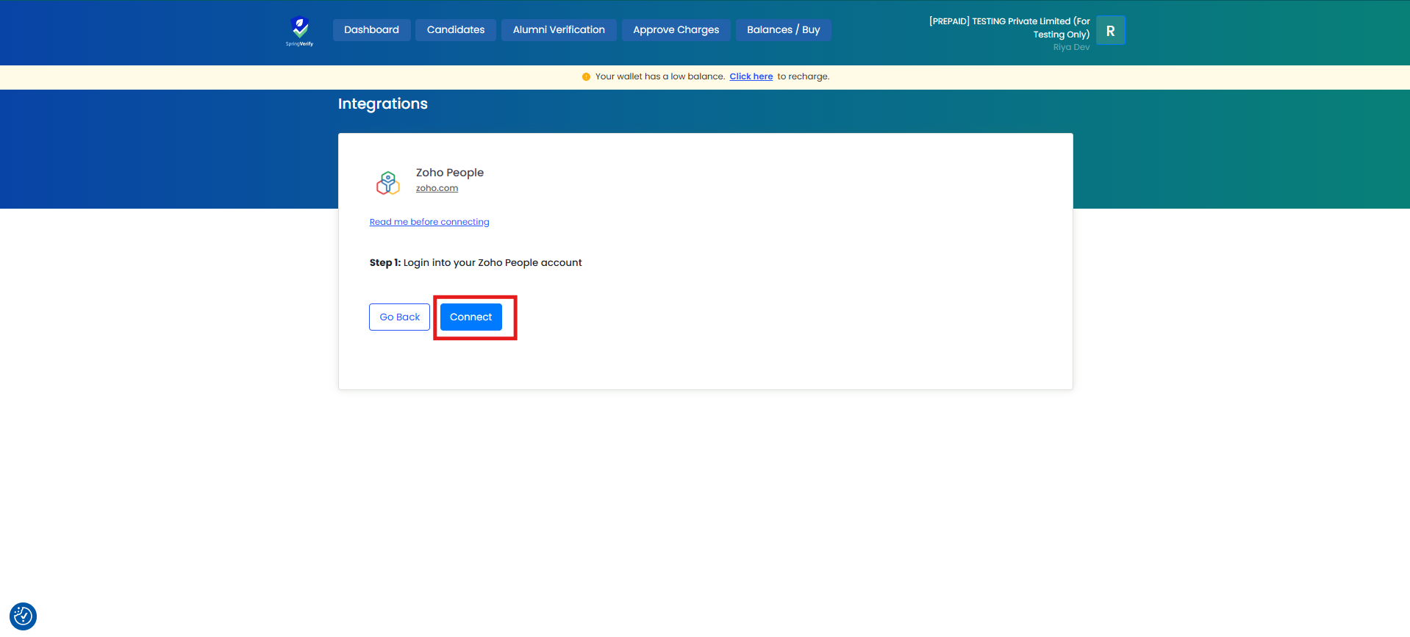Click the blue Connect button
The image size is (1410, 637).
click(x=471, y=317)
